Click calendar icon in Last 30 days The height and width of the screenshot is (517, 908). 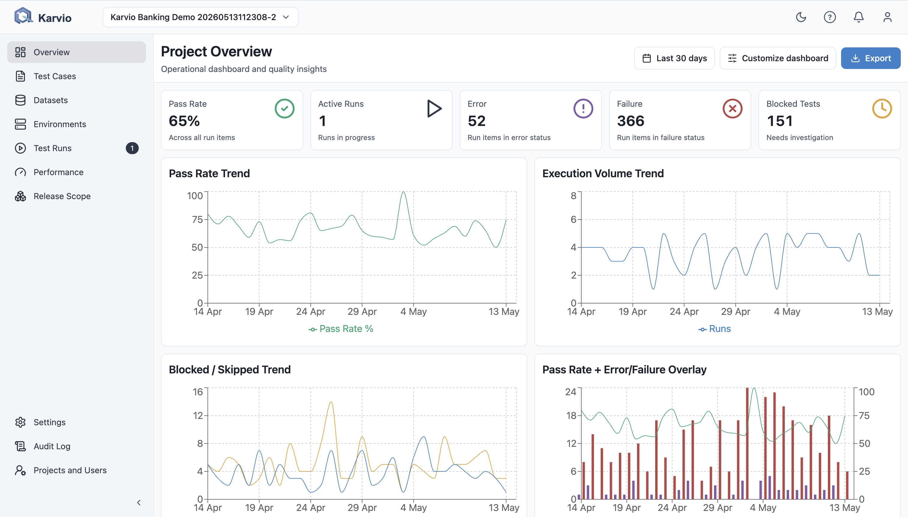(647, 58)
